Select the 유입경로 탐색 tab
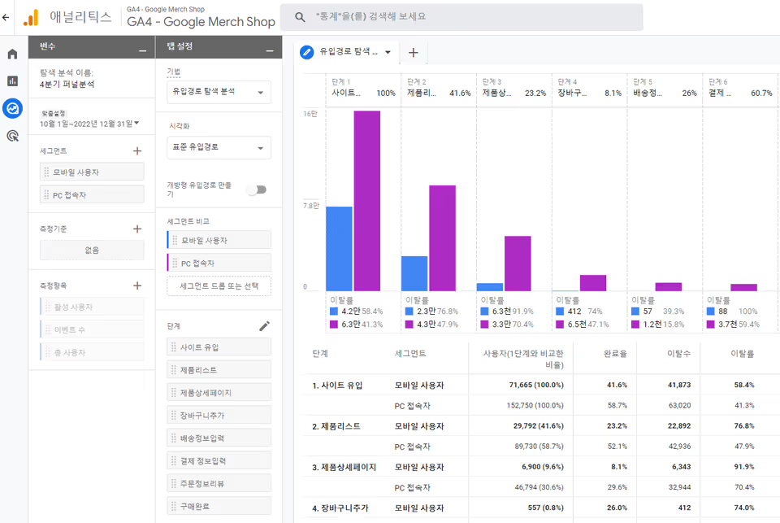780x523 pixels. pos(341,53)
